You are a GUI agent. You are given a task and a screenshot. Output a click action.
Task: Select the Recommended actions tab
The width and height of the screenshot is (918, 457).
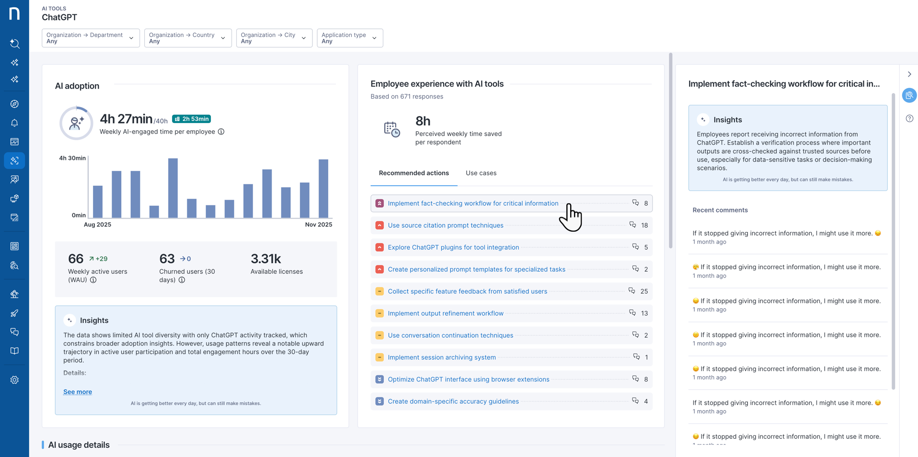click(x=413, y=173)
